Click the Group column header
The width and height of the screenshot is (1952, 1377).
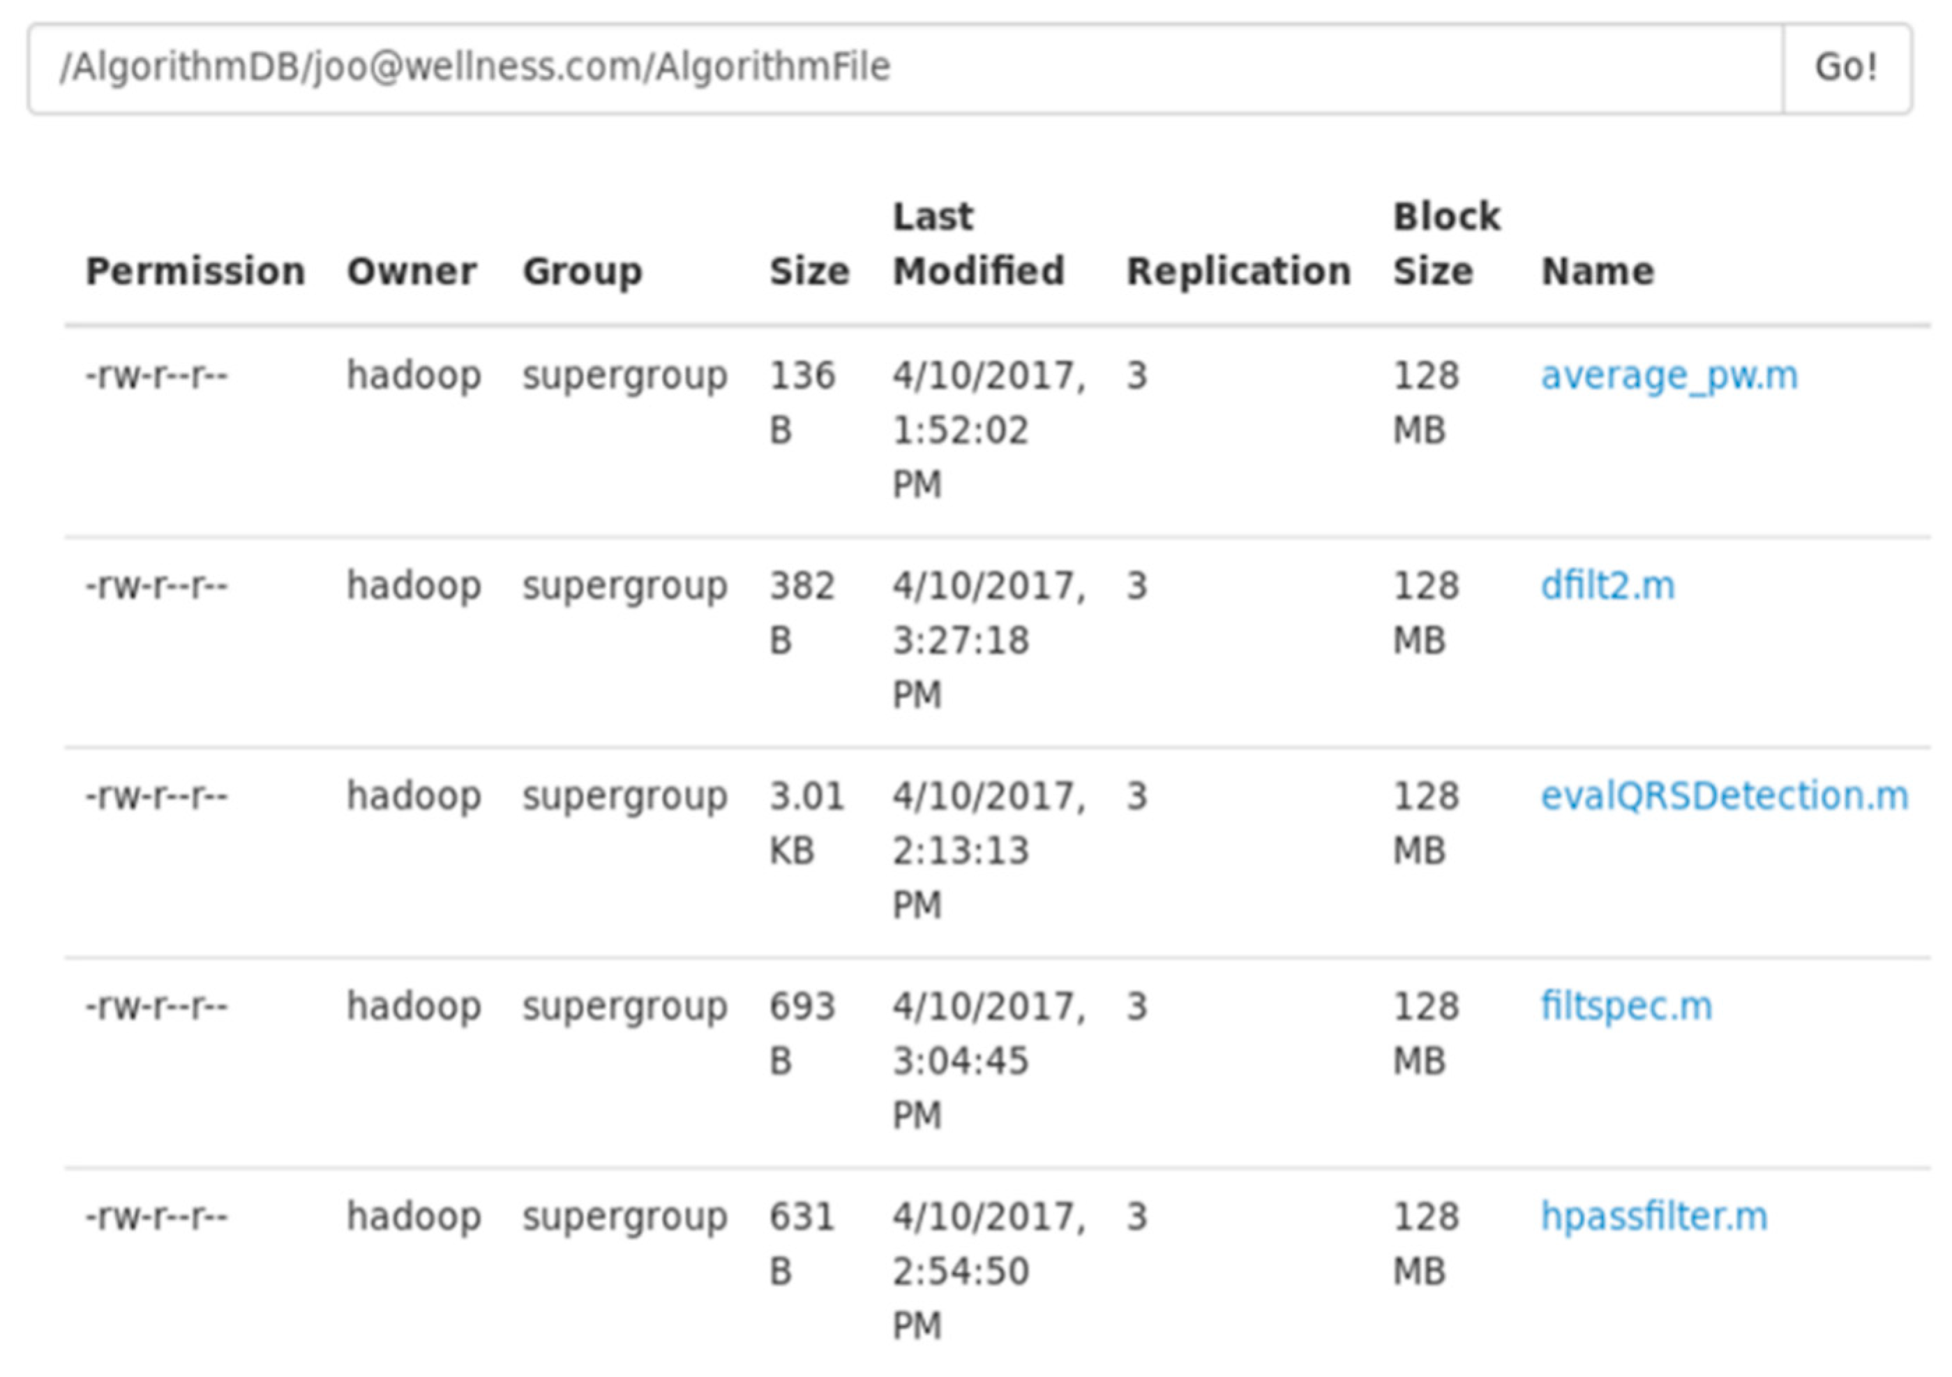click(583, 271)
